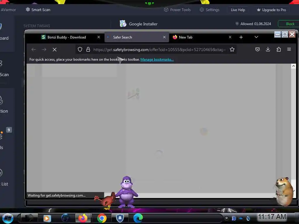
Task: Click the 11:17 AM system clock
Action: click(272, 217)
